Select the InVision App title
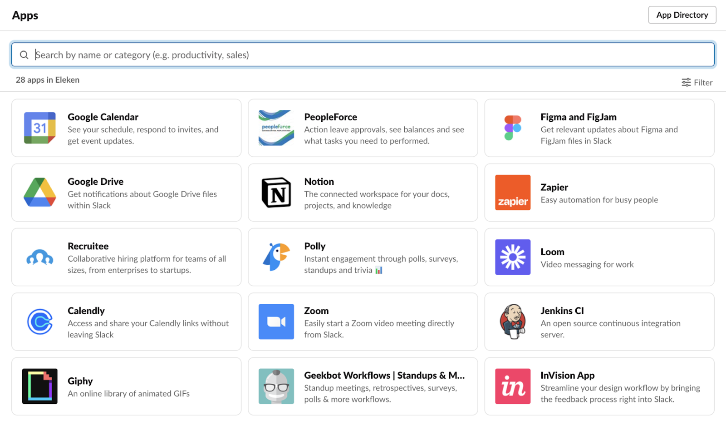The image size is (726, 421). [x=567, y=375]
